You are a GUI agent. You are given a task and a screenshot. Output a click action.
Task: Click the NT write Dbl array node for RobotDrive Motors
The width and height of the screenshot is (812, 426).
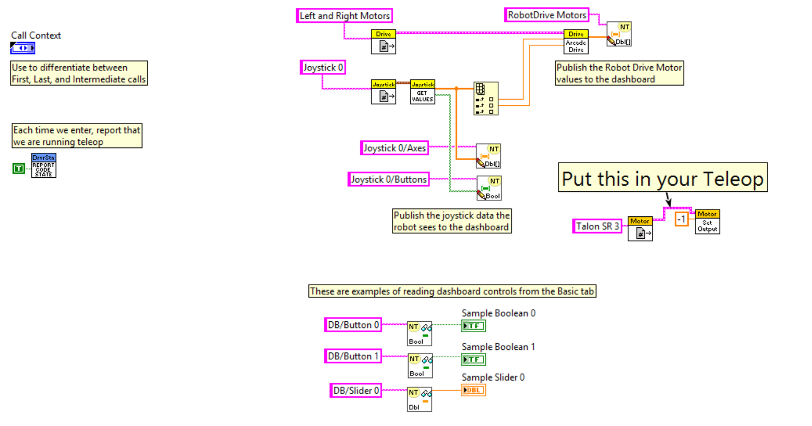click(x=619, y=34)
